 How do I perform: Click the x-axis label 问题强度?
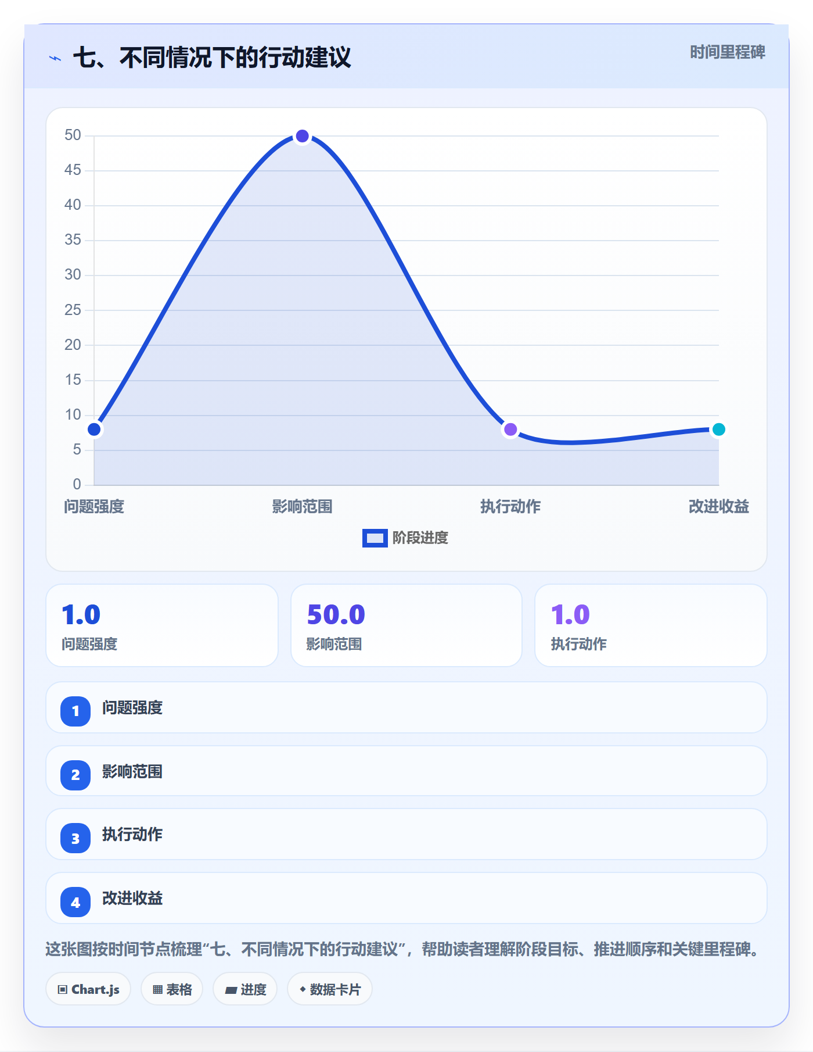click(x=94, y=507)
